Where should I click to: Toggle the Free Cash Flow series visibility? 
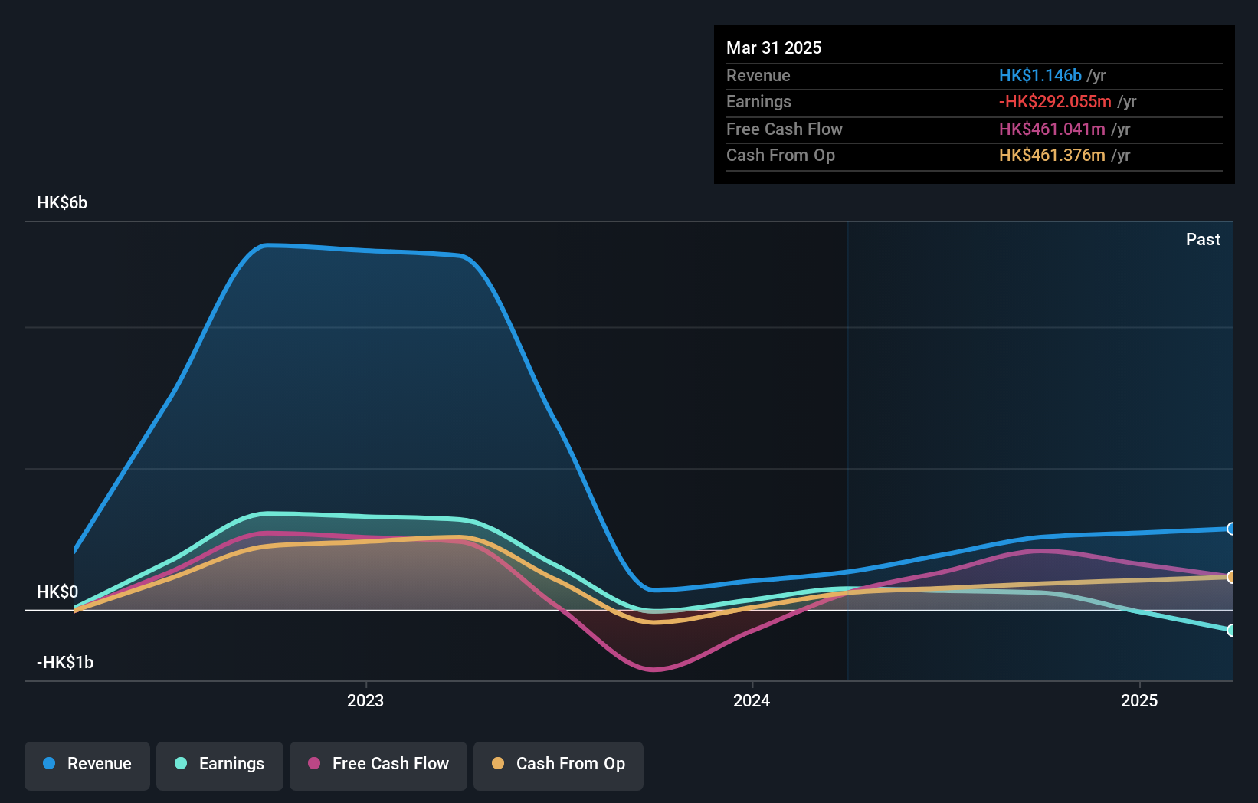pos(378,764)
